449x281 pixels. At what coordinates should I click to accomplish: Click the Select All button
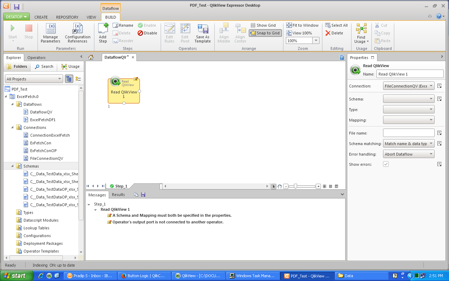[x=336, y=25]
